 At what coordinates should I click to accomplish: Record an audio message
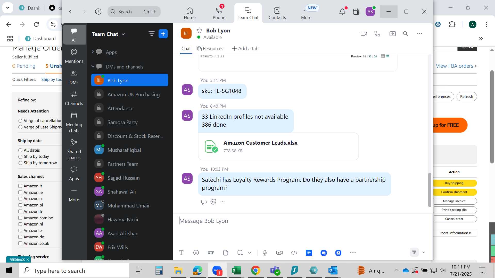[265, 253]
